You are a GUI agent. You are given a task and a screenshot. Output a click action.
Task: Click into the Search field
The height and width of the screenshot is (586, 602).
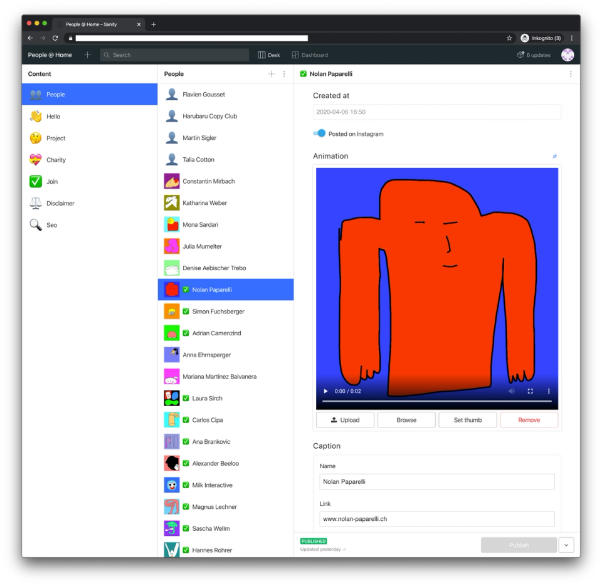point(175,55)
